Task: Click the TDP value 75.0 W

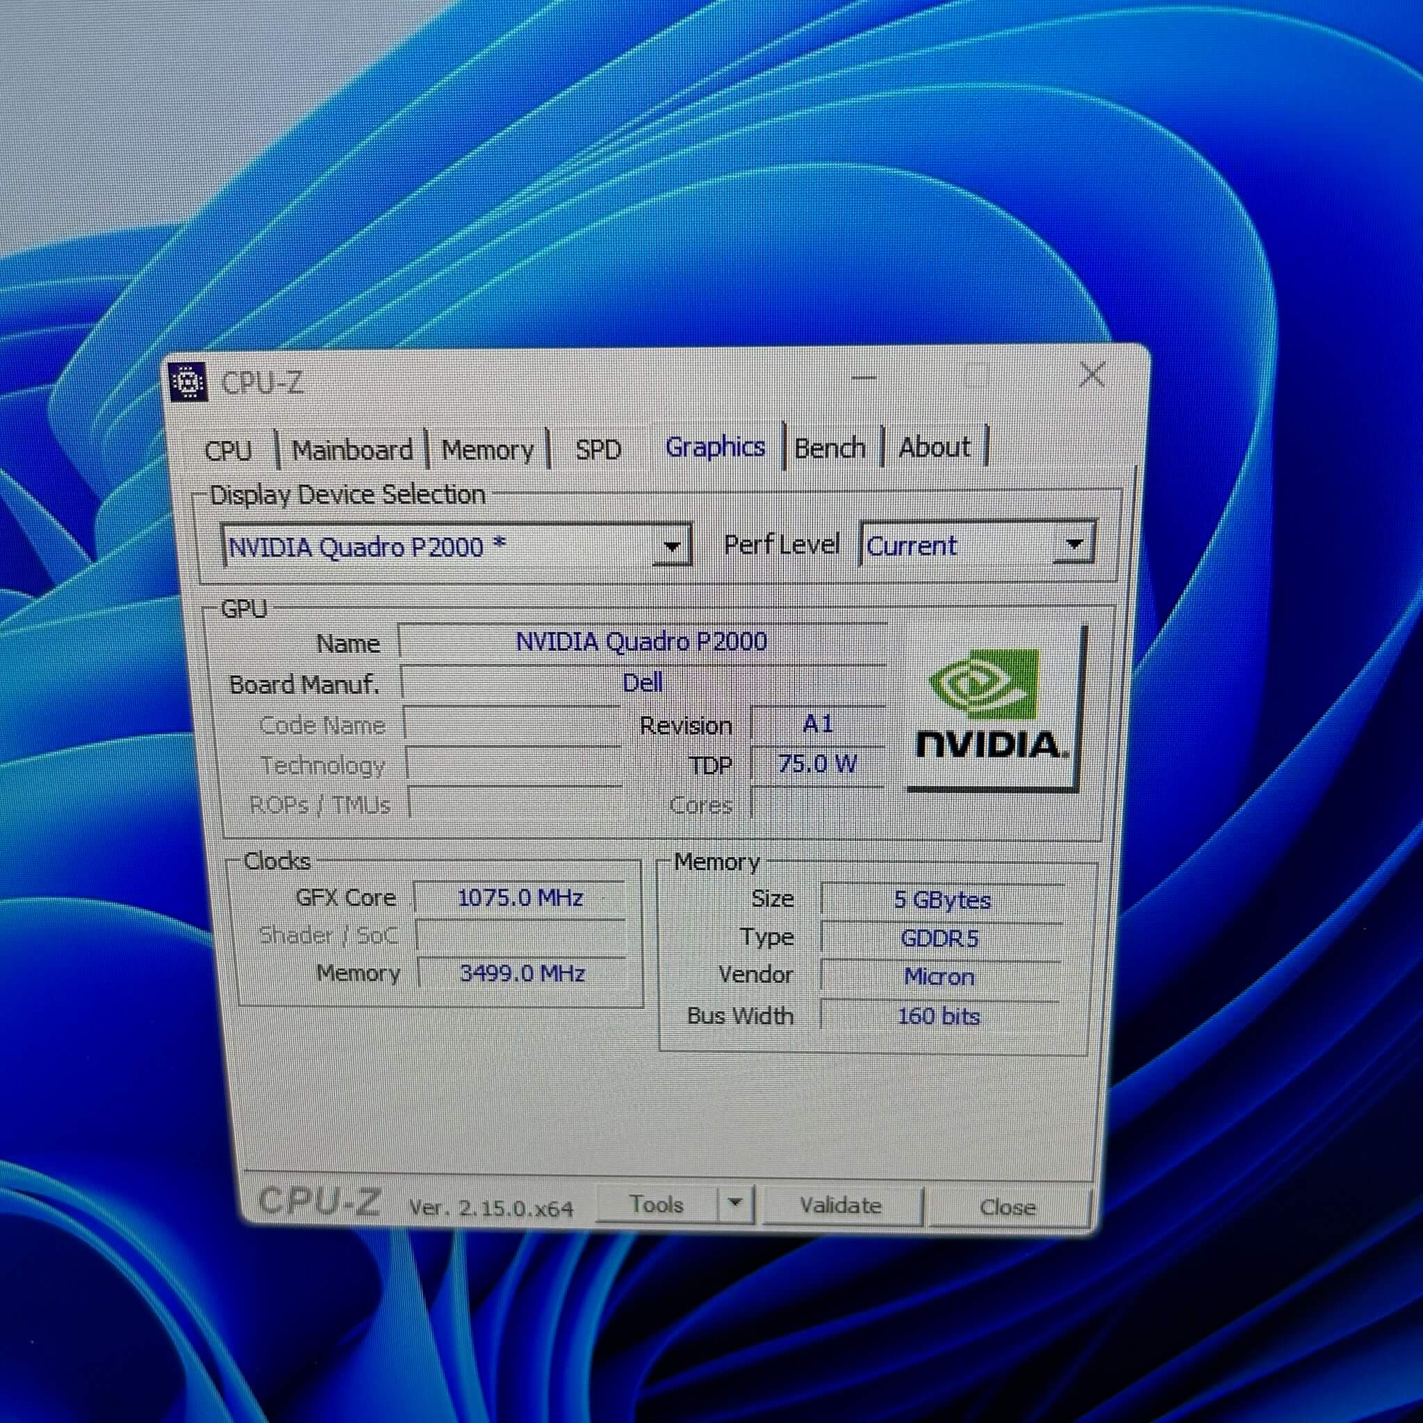Action: (x=818, y=764)
